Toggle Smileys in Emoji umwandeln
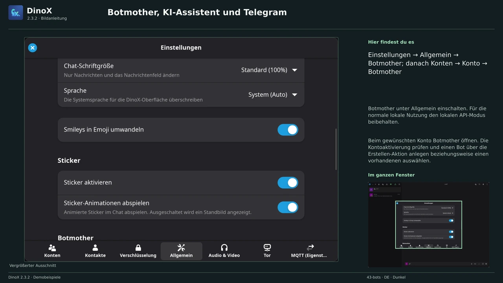Screen dimensions: 503x283 click(x=288, y=130)
